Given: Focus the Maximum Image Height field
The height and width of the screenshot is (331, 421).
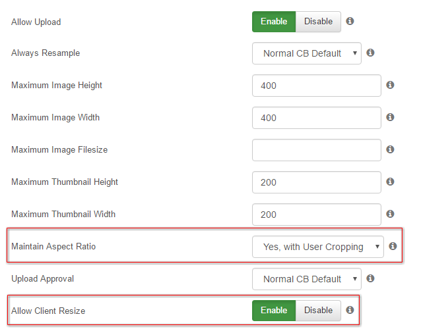Looking at the screenshot, I should (x=317, y=86).
